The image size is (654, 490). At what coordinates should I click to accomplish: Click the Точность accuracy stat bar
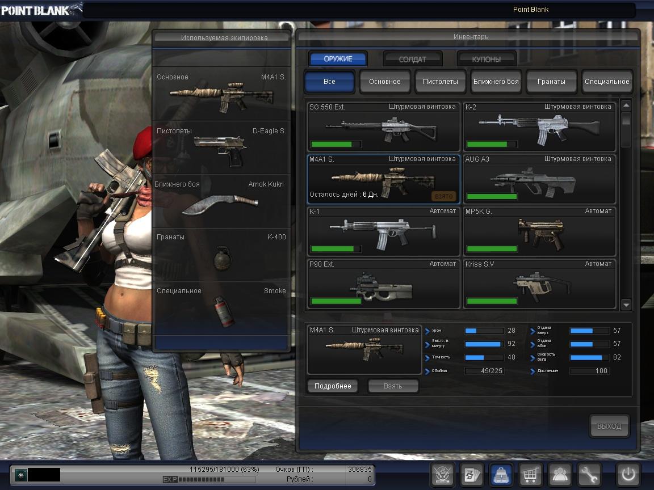(484, 357)
